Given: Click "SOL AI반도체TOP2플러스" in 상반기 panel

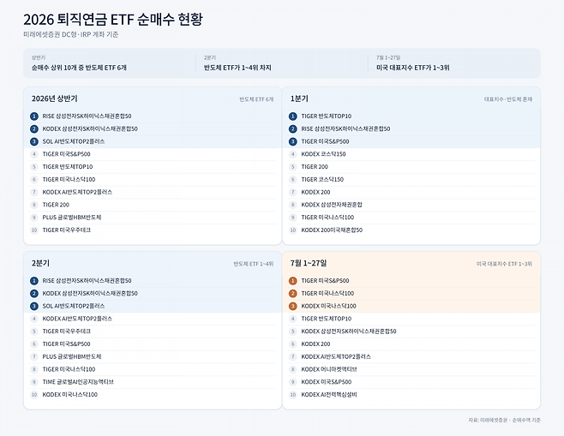Looking at the screenshot, I should (x=74, y=141).
